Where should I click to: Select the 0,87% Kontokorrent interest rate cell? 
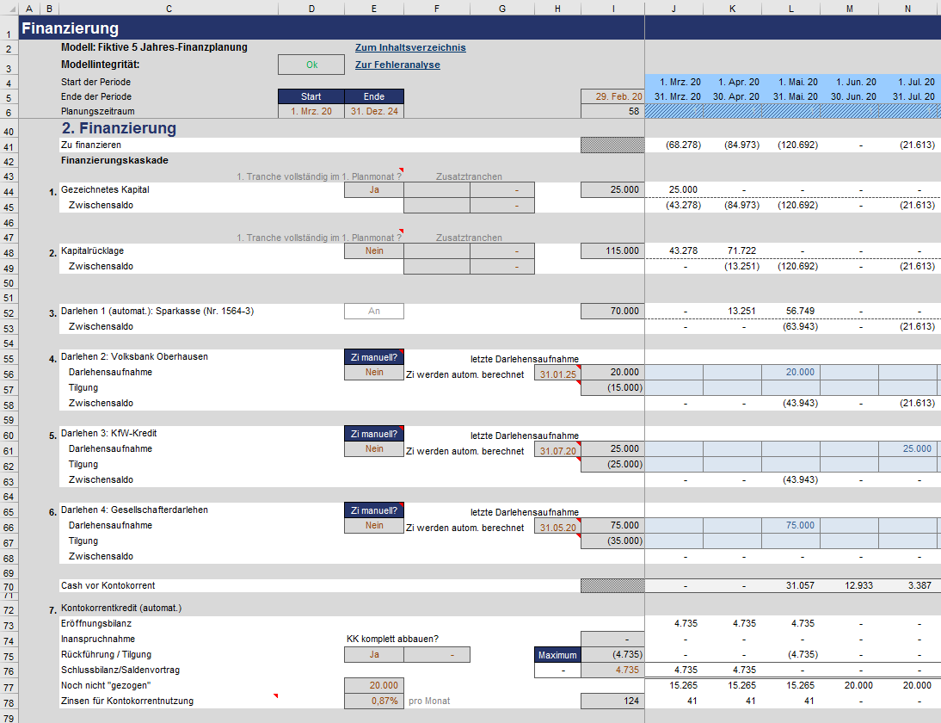point(374,701)
